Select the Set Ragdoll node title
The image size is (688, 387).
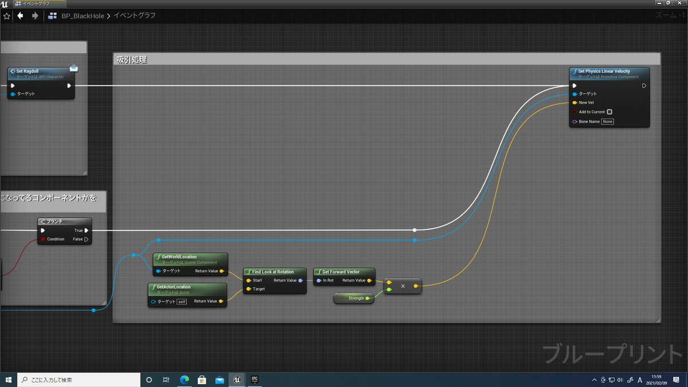click(28, 71)
